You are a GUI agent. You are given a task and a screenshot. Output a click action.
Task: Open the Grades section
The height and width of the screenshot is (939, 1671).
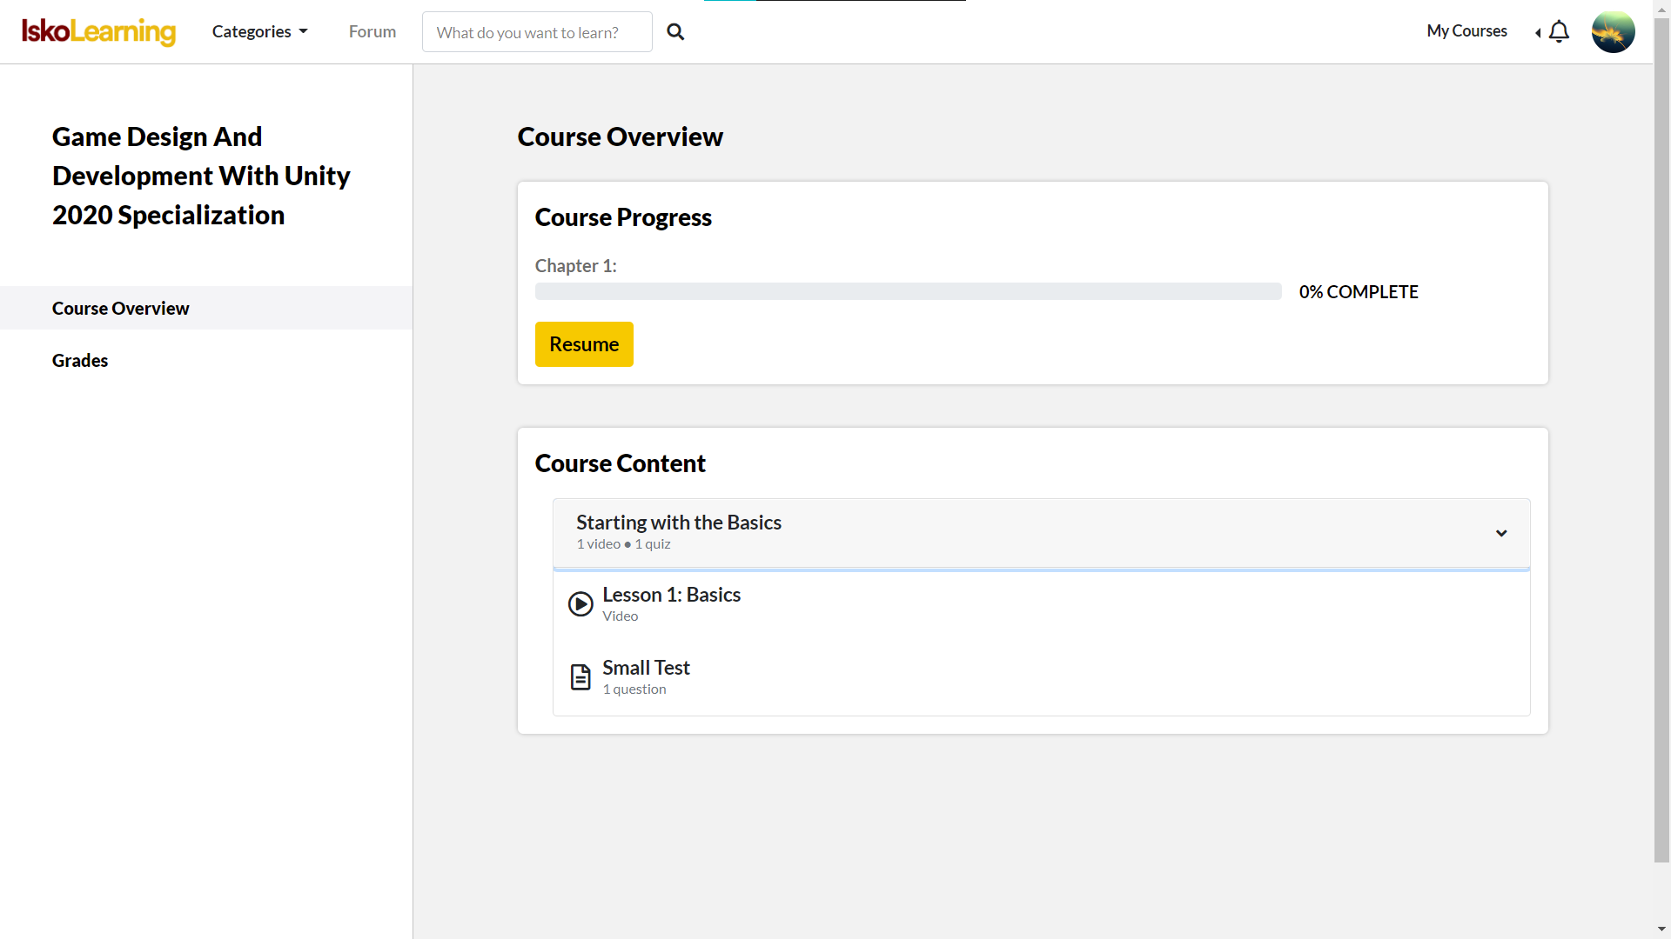[x=80, y=361]
